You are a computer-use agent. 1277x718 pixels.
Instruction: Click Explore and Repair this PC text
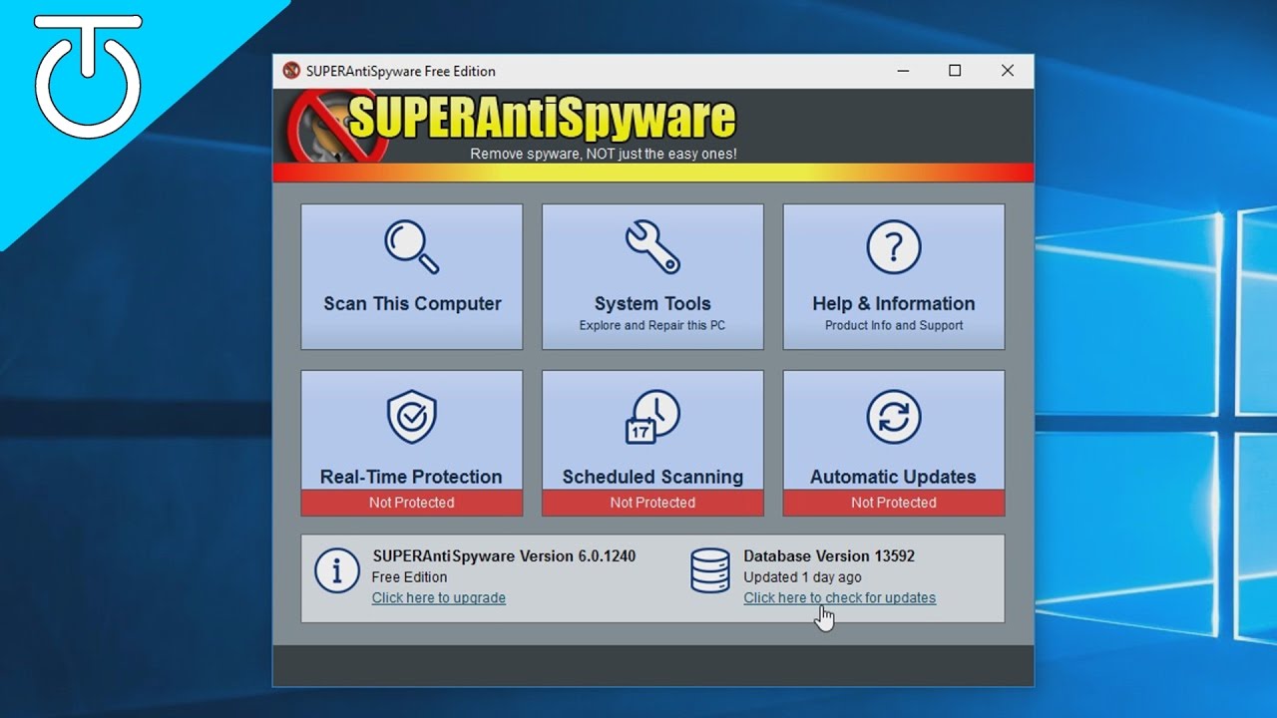click(652, 326)
